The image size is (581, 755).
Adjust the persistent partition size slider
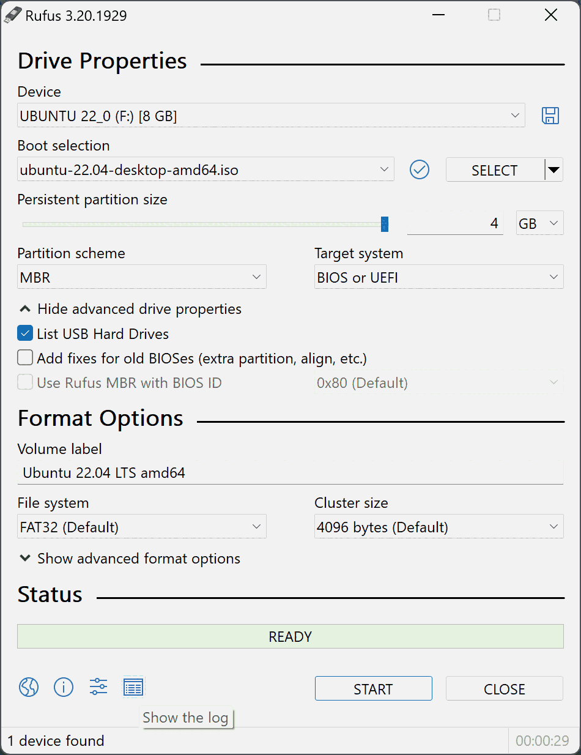click(x=384, y=223)
